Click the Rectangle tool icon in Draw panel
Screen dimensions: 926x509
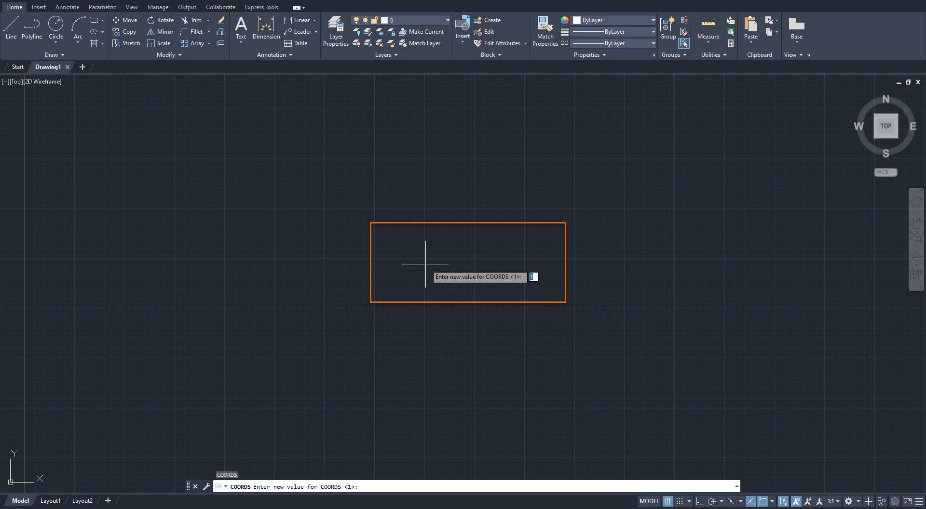94,20
